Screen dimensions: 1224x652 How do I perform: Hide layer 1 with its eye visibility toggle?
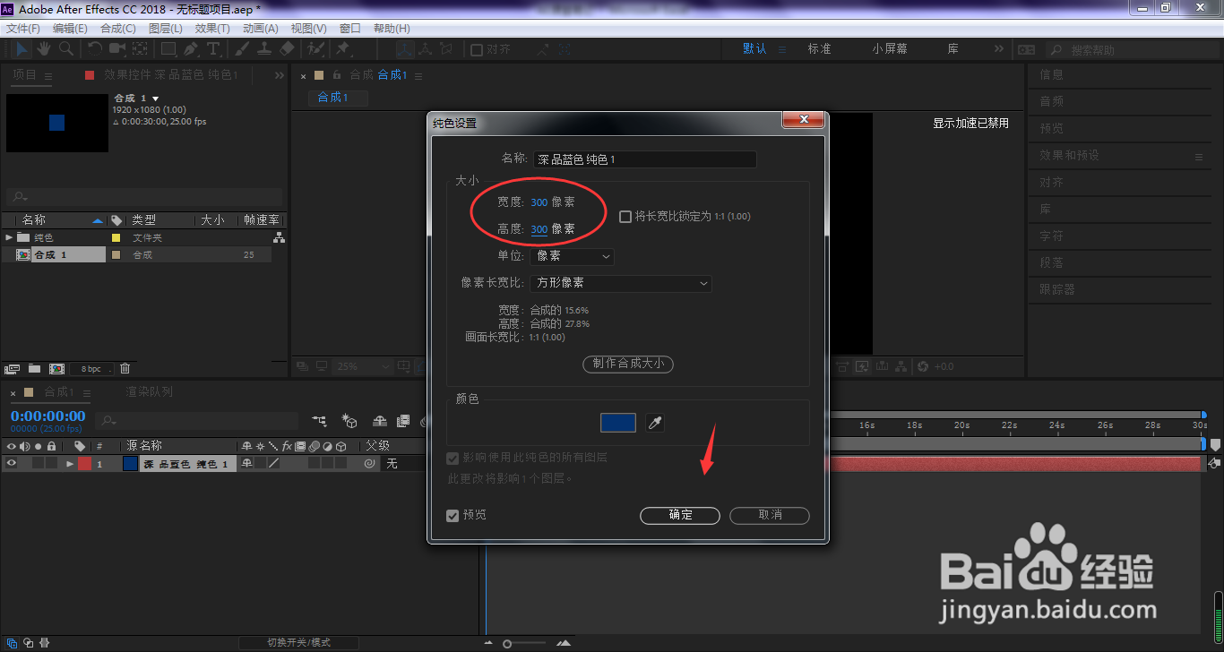13,463
